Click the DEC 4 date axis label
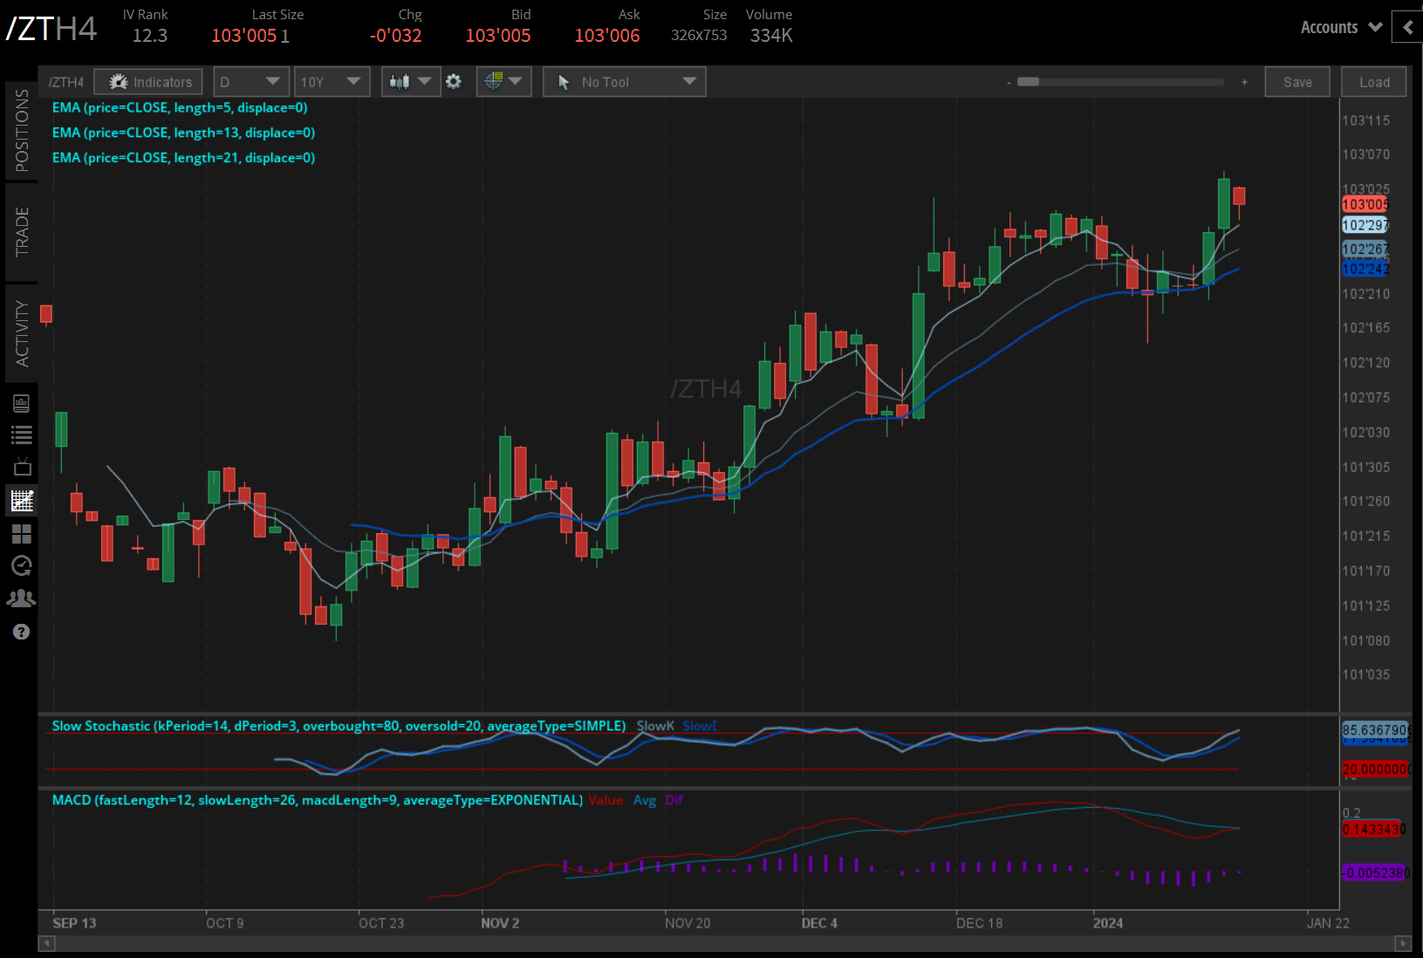The height and width of the screenshot is (958, 1423). [819, 923]
